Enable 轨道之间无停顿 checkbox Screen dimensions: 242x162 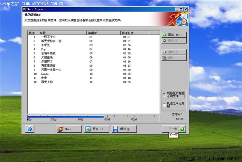pyautogui.click(x=164, y=105)
